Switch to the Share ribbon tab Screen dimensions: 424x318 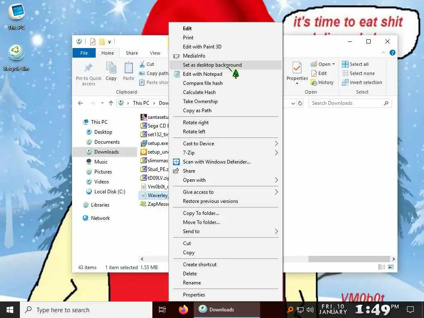coord(132,53)
